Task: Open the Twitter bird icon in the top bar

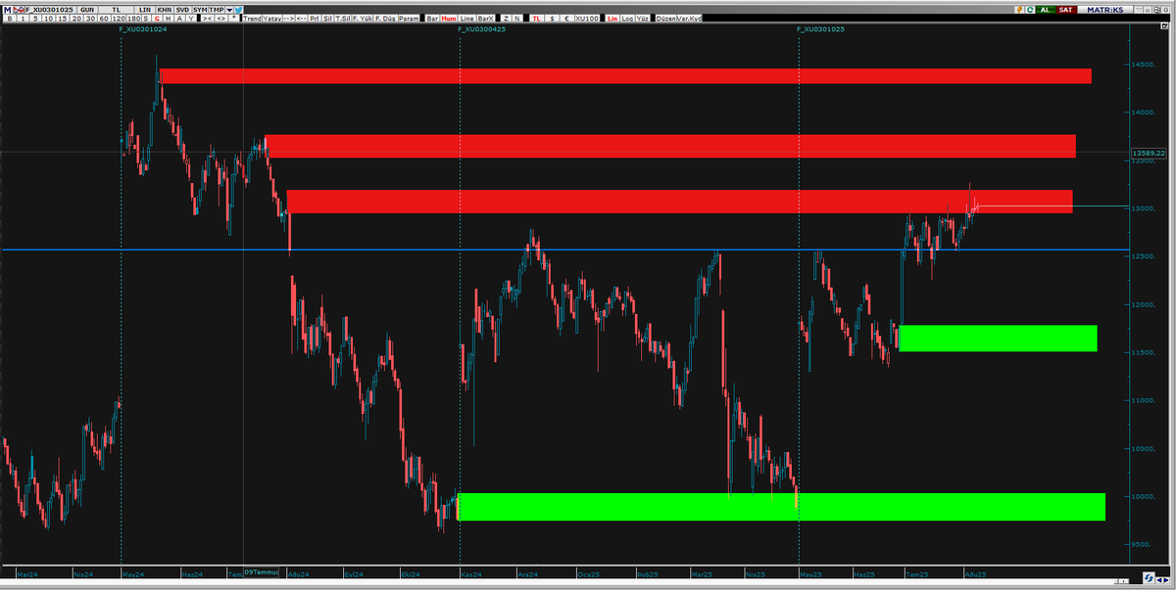Action: click(238, 10)
